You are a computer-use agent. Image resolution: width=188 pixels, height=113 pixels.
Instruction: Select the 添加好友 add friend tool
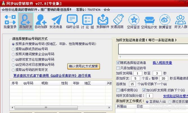[26, 22]
